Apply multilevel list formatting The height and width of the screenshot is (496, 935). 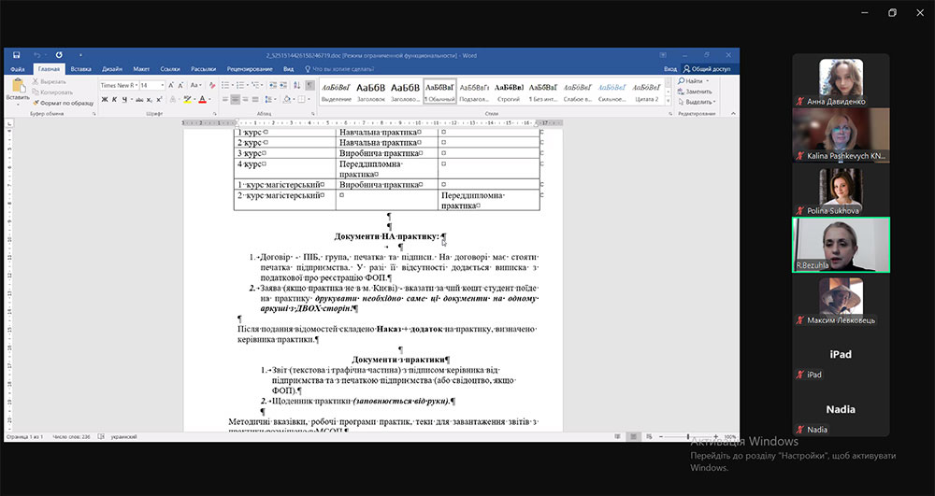[255, 85]
